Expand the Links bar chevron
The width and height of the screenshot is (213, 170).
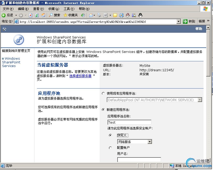208,21
